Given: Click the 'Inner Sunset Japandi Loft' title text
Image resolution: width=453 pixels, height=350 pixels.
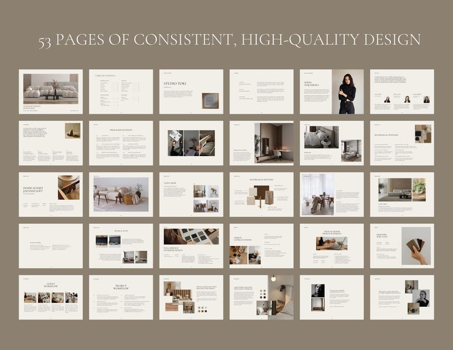Looking at the screenshot, I should (33, 190).
